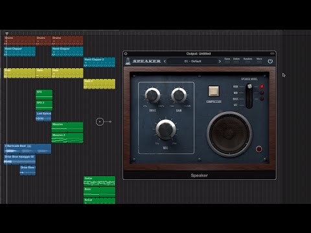Screen dimensions: 311x233
Task: Select the Barricade Beat audio region
Action: [x=28, y=149]
